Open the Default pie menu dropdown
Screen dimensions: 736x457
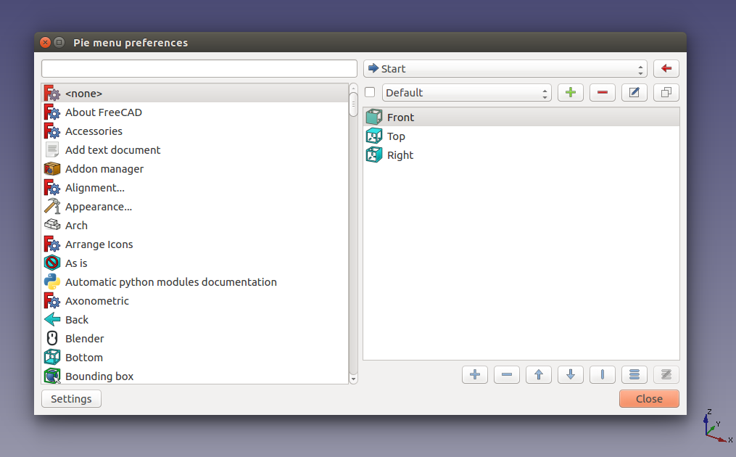[466, 92]
